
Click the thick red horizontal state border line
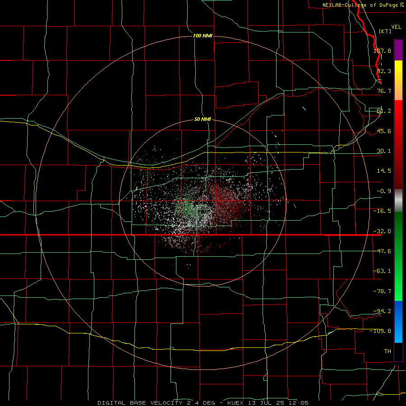coord(191,235)
